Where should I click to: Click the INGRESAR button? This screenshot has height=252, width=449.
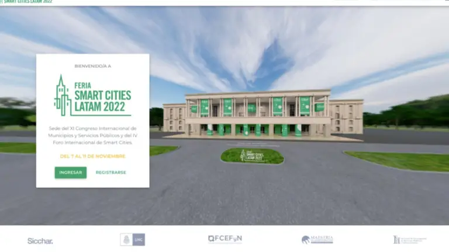click(71, 173)
